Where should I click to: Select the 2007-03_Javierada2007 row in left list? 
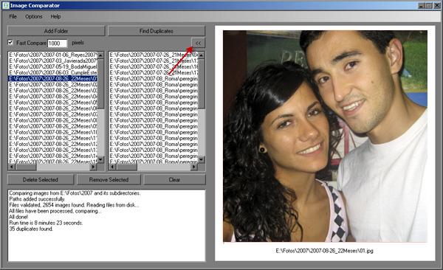[x=53, y=60]
